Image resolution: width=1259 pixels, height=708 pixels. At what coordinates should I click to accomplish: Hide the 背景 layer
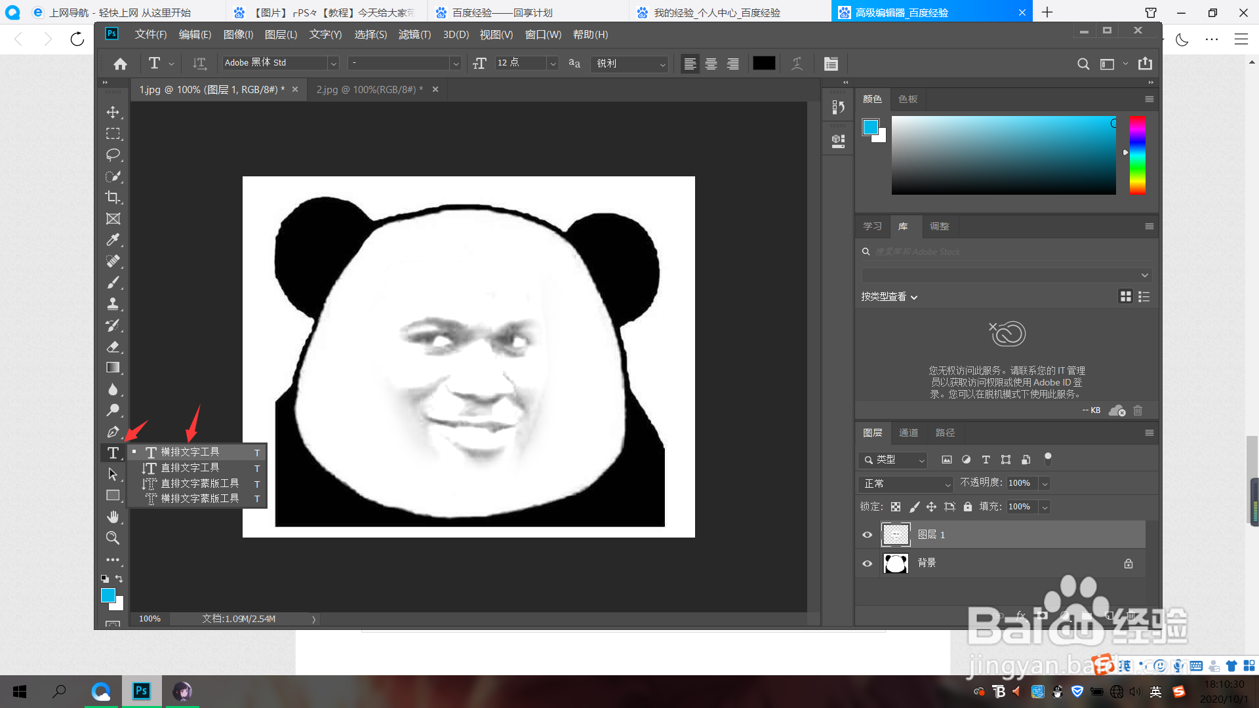[867, 563]
